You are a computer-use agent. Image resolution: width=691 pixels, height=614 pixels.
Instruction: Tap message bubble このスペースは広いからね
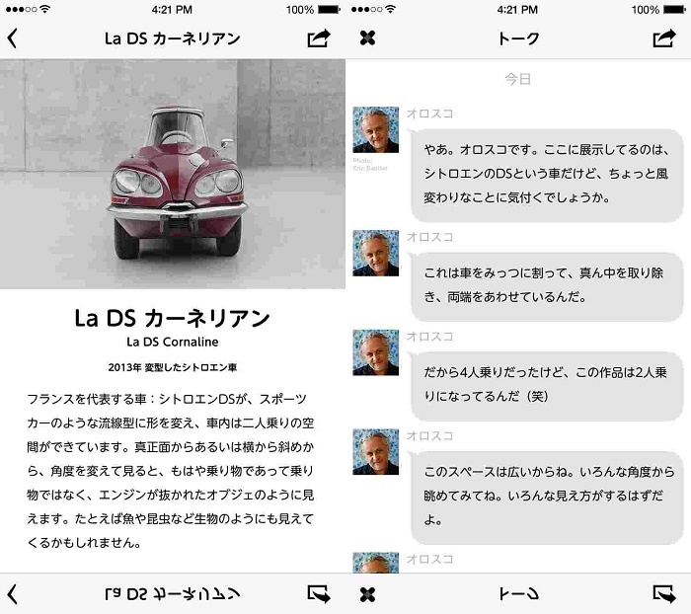coord(547,498)
